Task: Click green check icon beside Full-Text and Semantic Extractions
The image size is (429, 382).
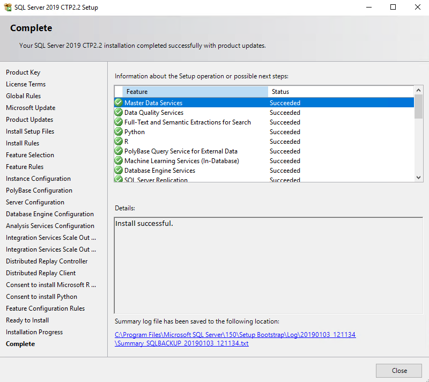Action: 119,122
